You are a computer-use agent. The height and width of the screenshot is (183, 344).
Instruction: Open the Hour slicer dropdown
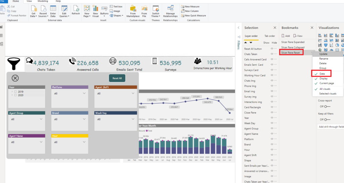pyautogui.click(x=84, y=142)
